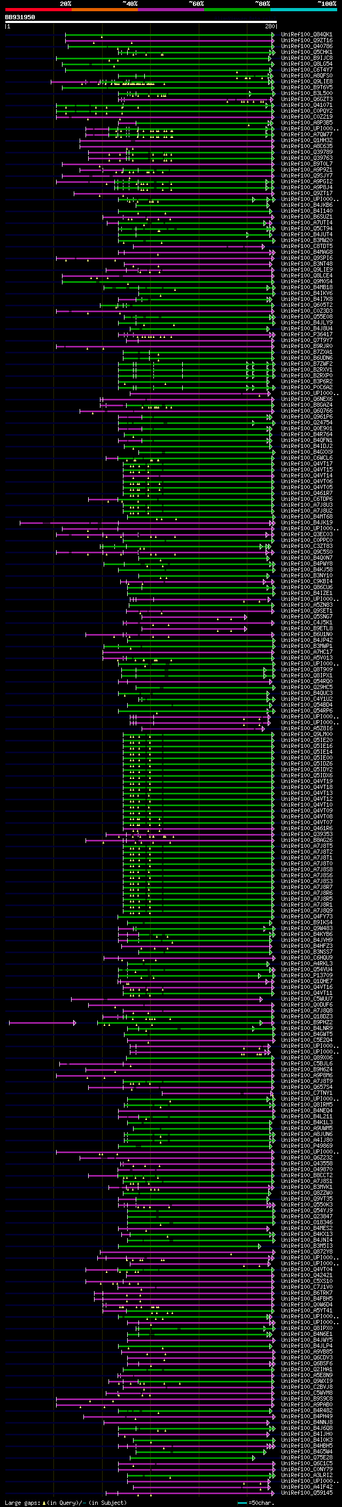The image size is (342, 1507).
Task: Click the UniRef100_Q6CDV3 label
Action: click(307, 1358)
